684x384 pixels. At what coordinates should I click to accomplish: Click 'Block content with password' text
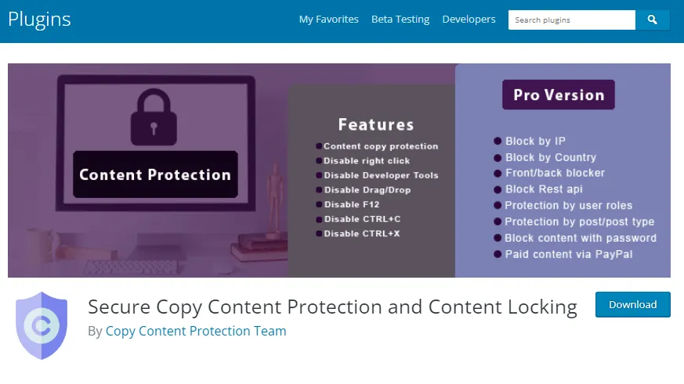tap(581, 239)
